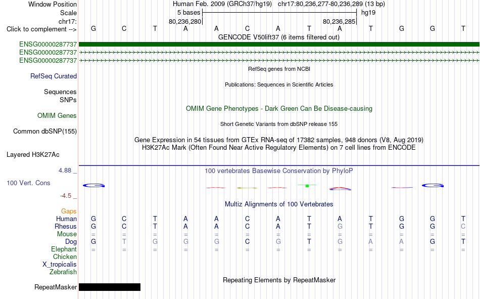
Task: Open 'Publications: Sequences in Scientific Articles' title
Action: point(279,84)
